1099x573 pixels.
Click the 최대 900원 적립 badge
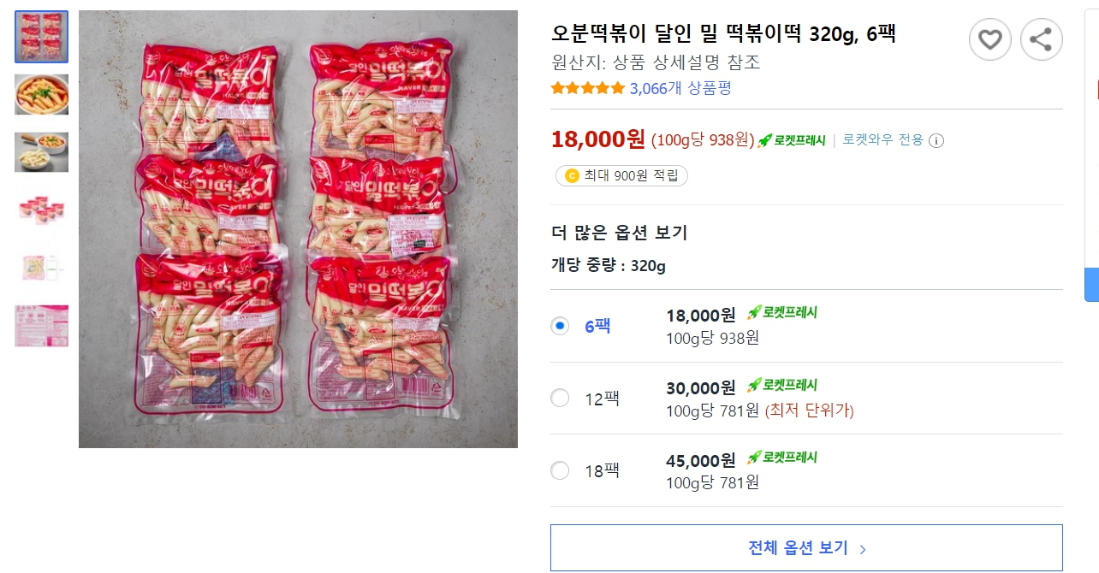[x=622, y=176]
